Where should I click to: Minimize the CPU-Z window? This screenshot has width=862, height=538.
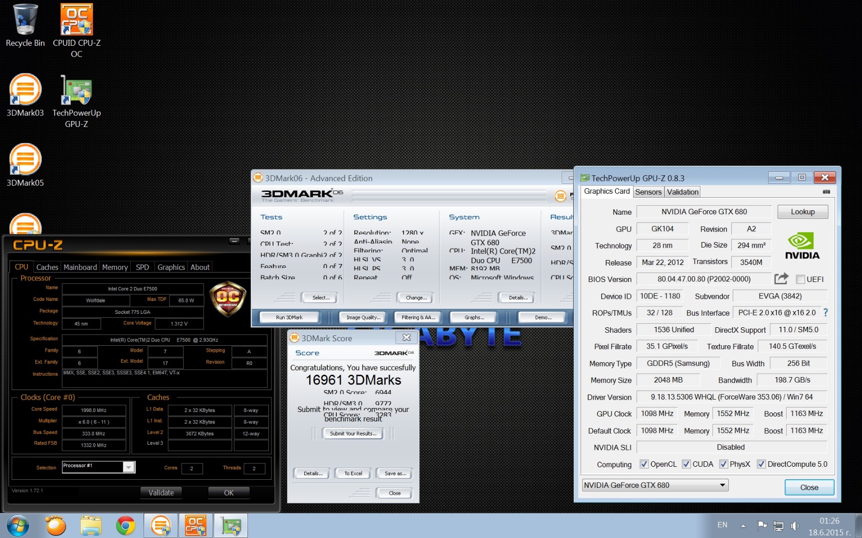pyautogui.click(x=234, y=241)
